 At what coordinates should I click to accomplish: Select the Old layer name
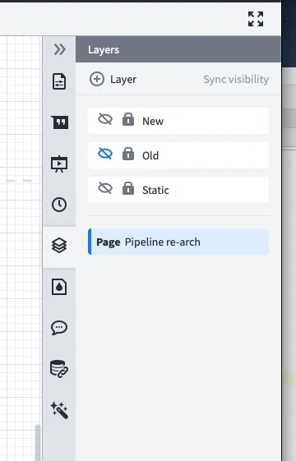(x=150, y=155)
